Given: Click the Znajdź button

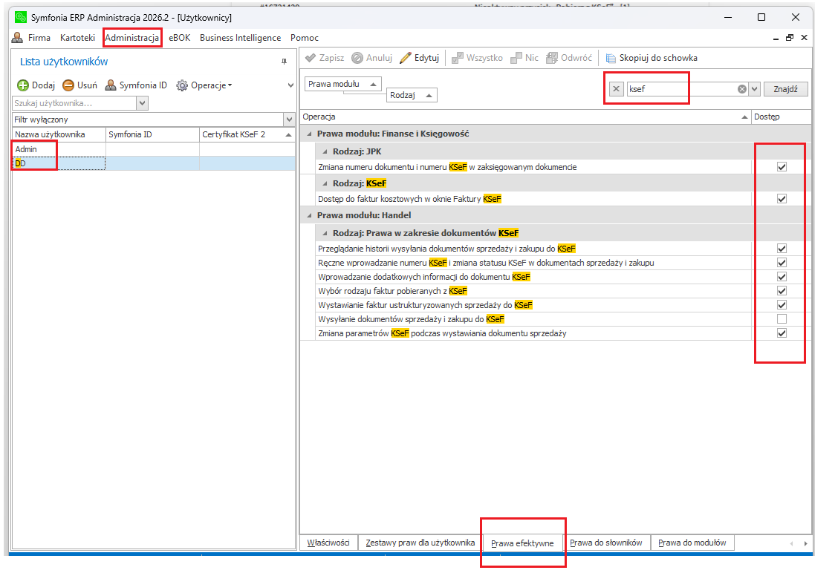Looking at the screenshot, I should 785,89.
